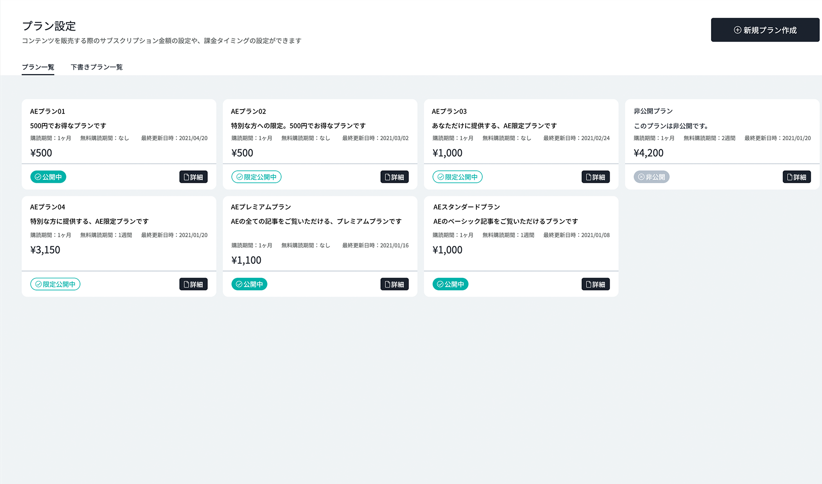Click the document icon on AEプラン01 詳細 button
Image resolution: width=822 pixels, height=484 pixels.
coord(186,177)
